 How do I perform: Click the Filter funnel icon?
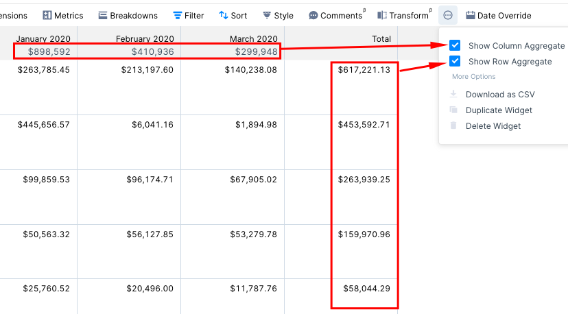coord(177,15)
